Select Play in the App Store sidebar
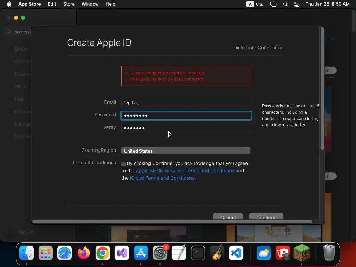 (19, 99)
